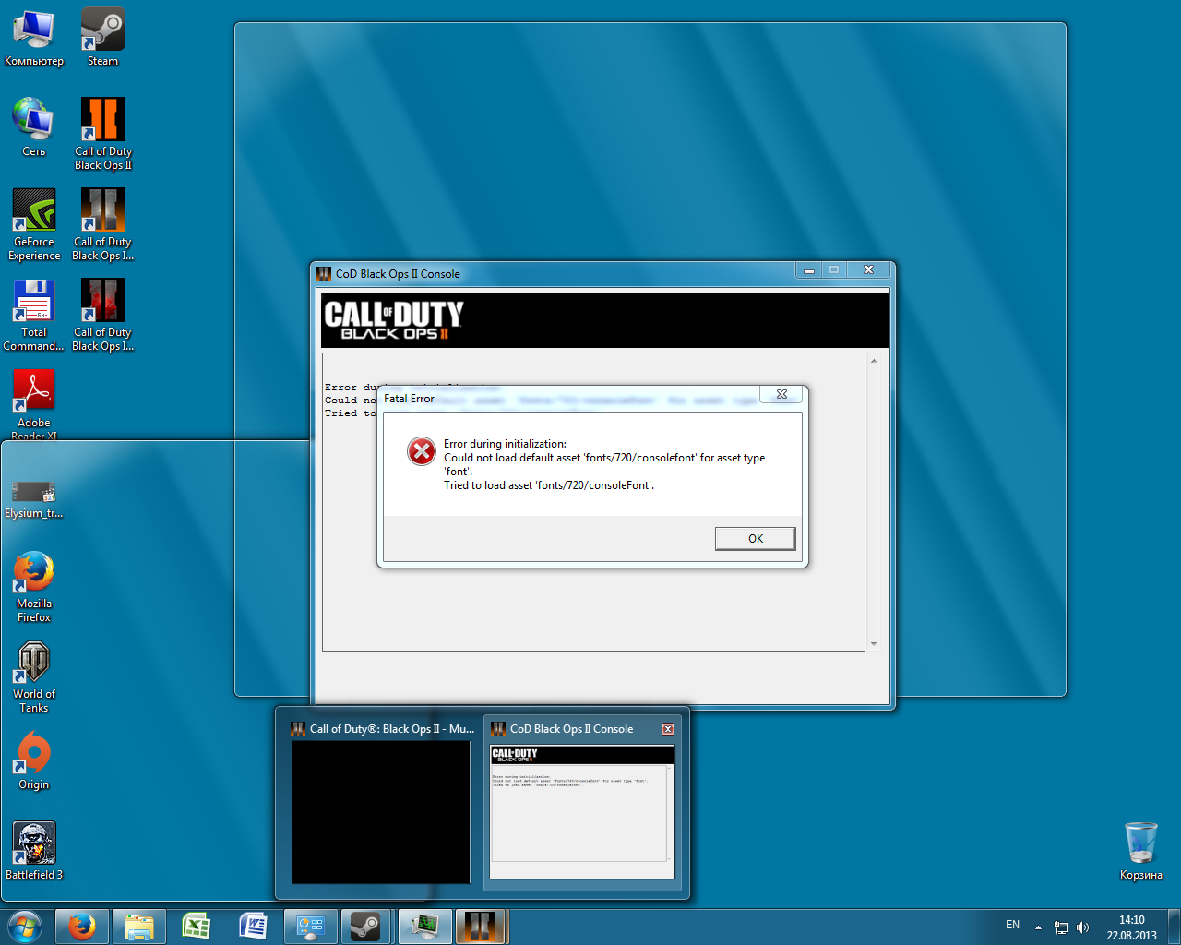Select the gray-logo Call of Duty Black Ops shortcut

tap(103, 225)
